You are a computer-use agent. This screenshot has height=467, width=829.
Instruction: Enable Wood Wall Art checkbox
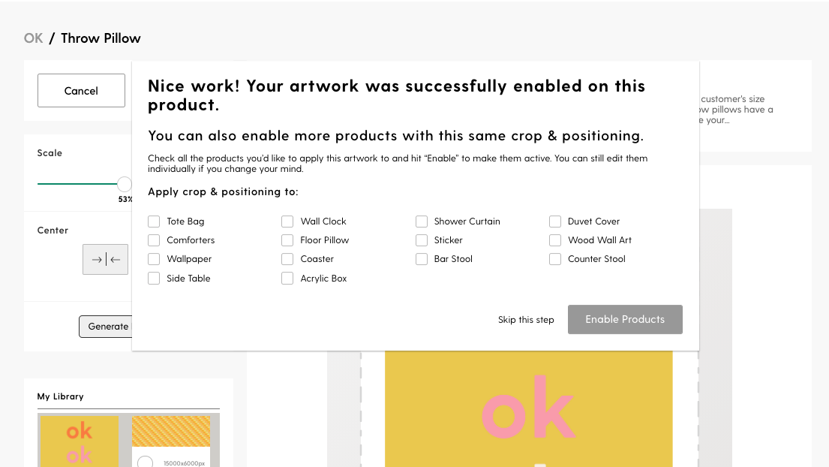[x=555, y=240]
